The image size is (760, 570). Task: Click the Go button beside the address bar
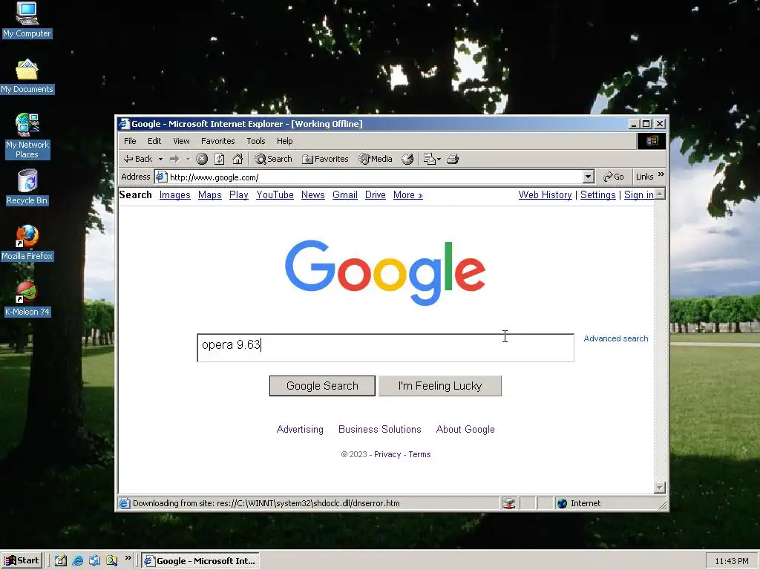tap(614, 177)
